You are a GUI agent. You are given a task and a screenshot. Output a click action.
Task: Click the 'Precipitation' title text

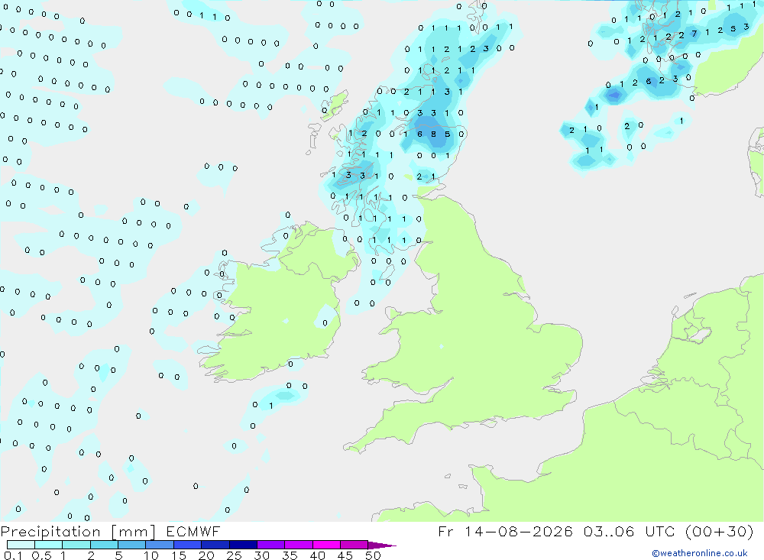click(x=50, y=532)
